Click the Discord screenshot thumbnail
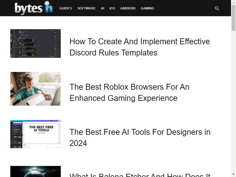This screenshot has height=177, width=236. (x=35, y=43)
